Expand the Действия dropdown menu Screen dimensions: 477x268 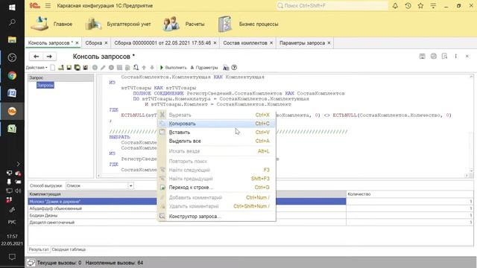tap(37, 68)
